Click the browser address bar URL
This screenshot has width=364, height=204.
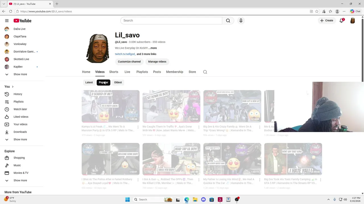[x=46, y=11]
